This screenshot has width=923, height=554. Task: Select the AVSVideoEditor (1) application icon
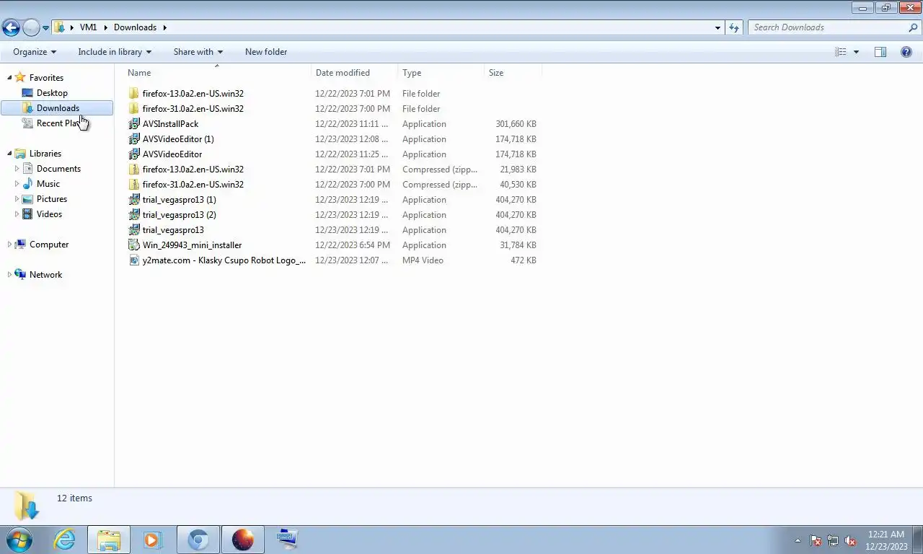[133, 139]
